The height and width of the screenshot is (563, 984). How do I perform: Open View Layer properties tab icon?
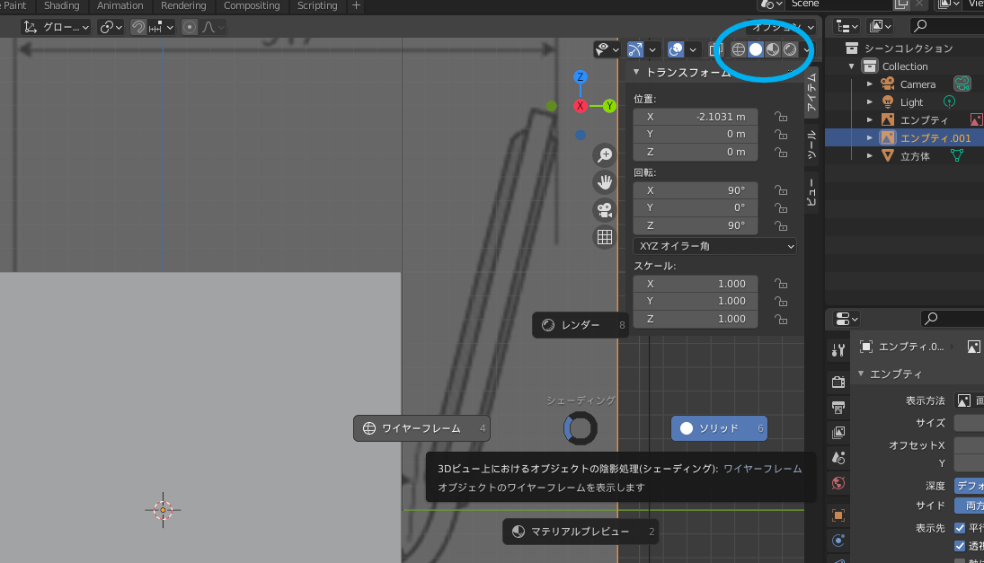838,433
